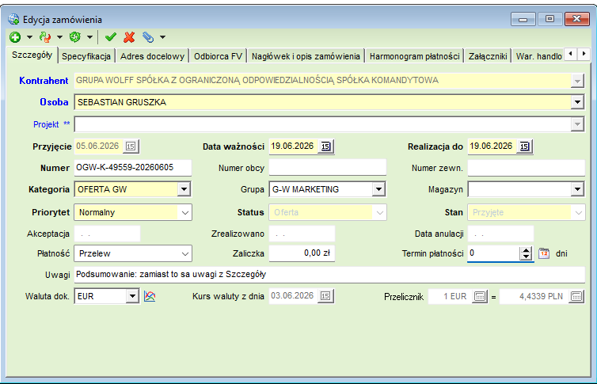Confirm with the green checkmark icon
Viewport: 597px width, 384px height.
click(111, 37)
